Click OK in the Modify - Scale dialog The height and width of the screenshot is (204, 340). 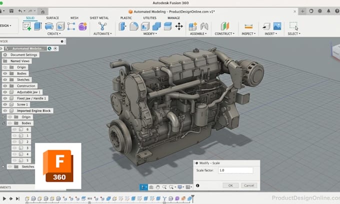click(230, 186)
